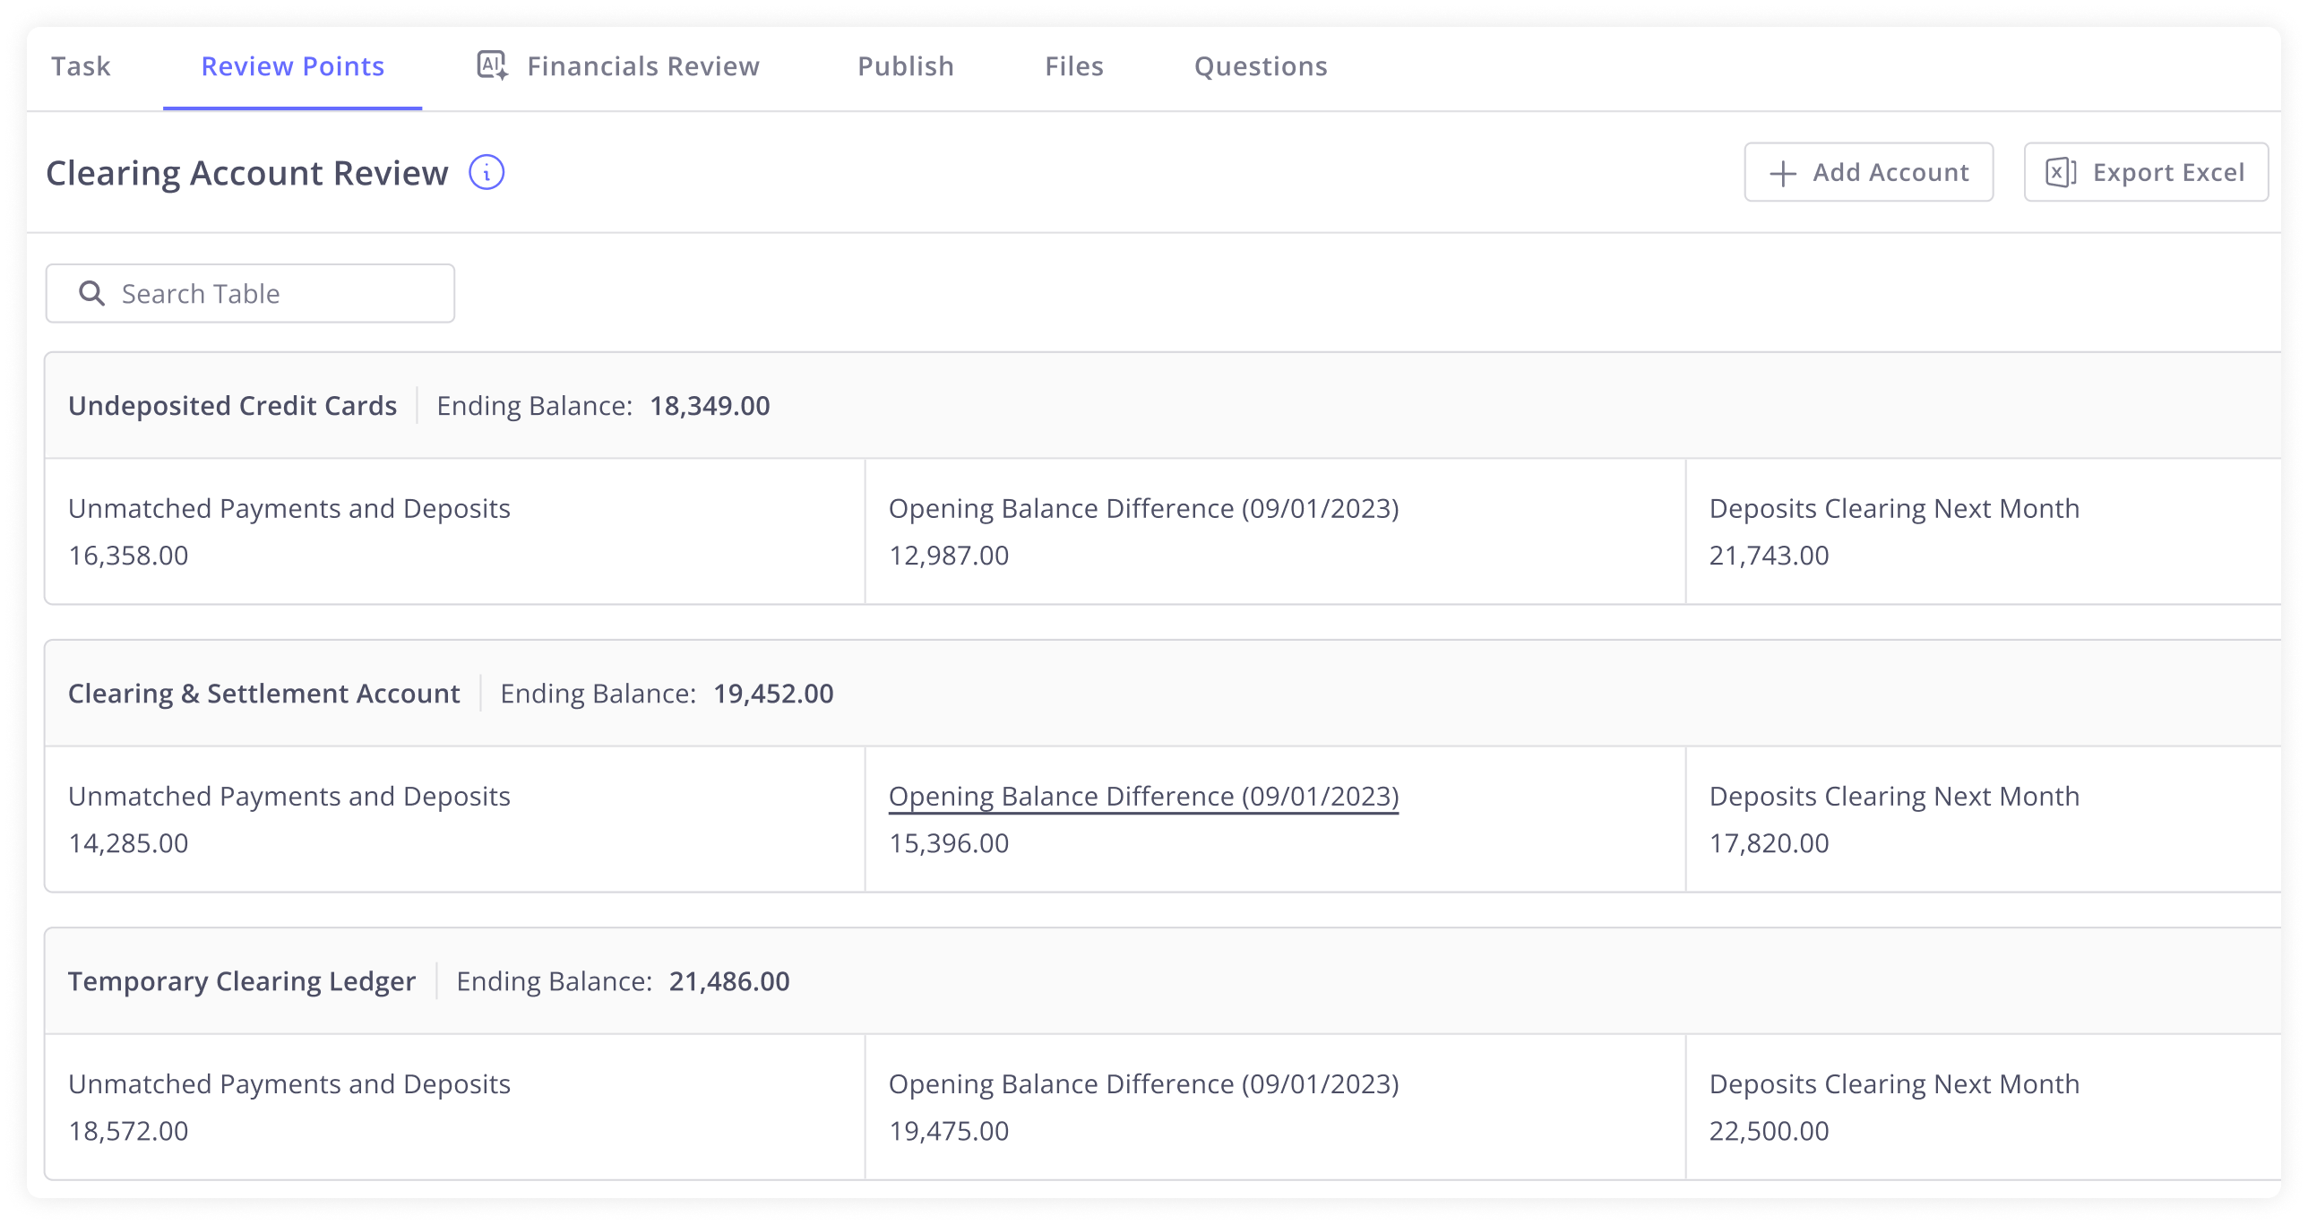
Task: Click the Add Account button
Action: (x=1869, y=172)
